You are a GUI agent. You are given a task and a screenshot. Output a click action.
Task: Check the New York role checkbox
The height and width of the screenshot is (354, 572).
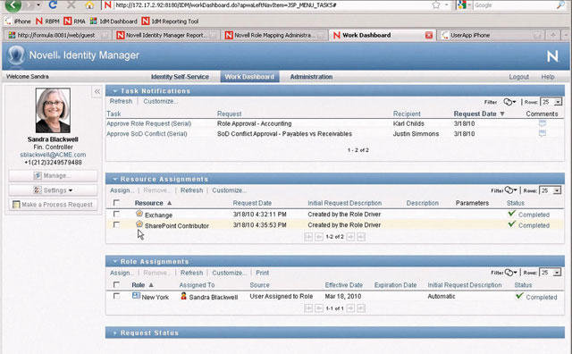click(x=116, y=296)
